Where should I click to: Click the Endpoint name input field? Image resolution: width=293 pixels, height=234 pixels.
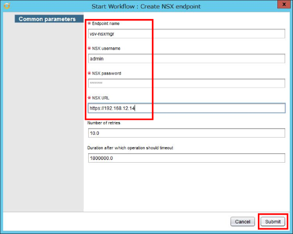[186, 34]
